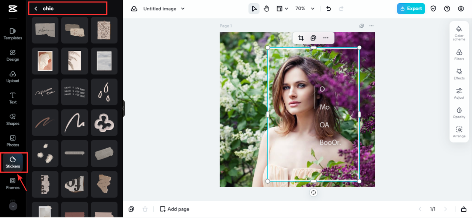Click the Export button
The height and width of the screenshot is (219, 472).
[x=411, y=8]
